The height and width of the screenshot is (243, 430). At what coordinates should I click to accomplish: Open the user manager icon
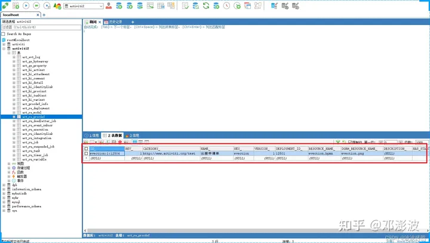point(109,5)
